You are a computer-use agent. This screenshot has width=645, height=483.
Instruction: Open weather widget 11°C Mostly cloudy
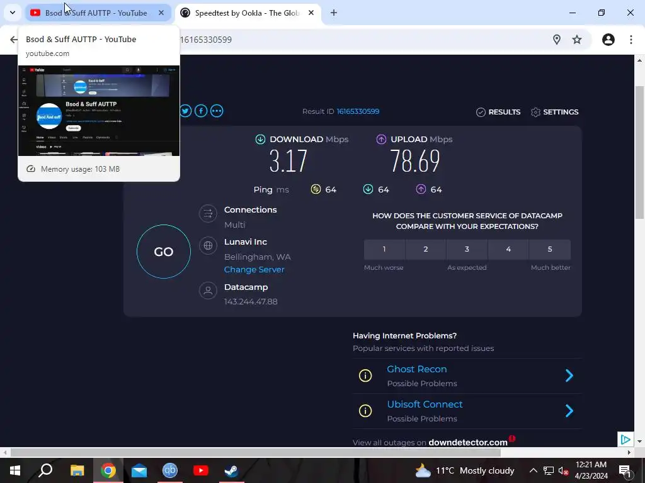(465, 470)
